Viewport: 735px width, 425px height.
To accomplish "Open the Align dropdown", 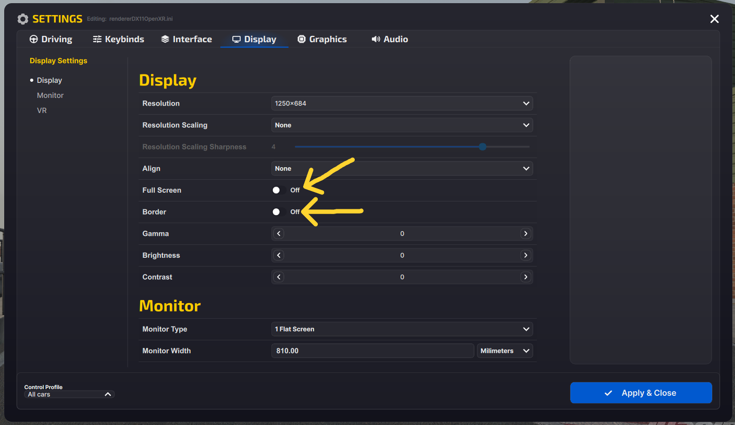I will [402, 168].
